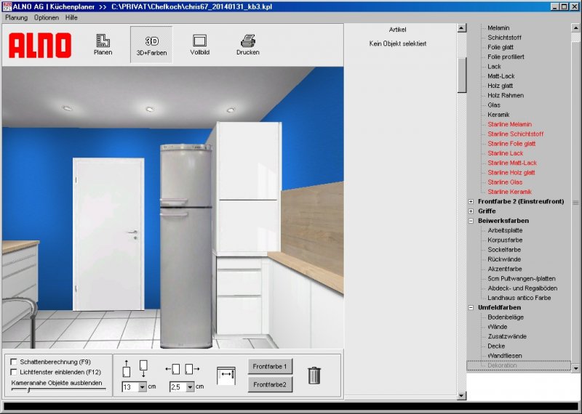Delete object with trash can icon
The image size is (582, 414).
314,375
